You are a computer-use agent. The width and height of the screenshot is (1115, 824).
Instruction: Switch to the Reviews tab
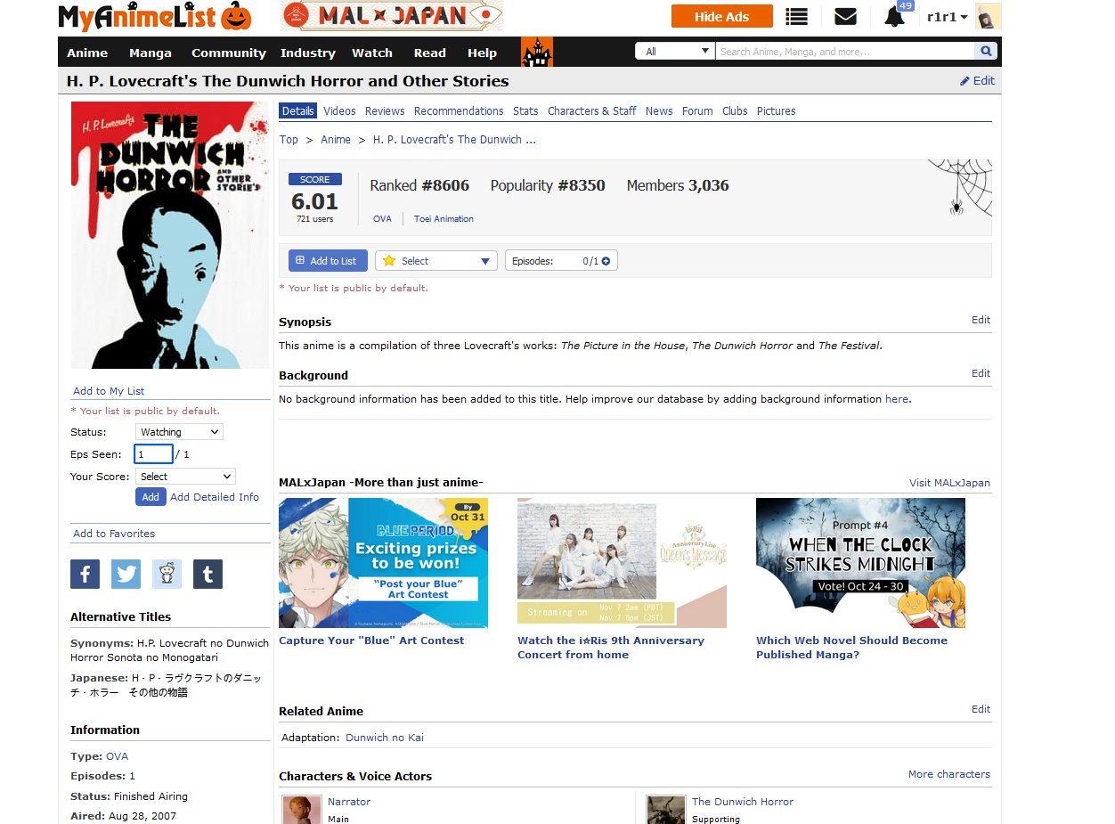pyautogui.click(x=385, y=111)
